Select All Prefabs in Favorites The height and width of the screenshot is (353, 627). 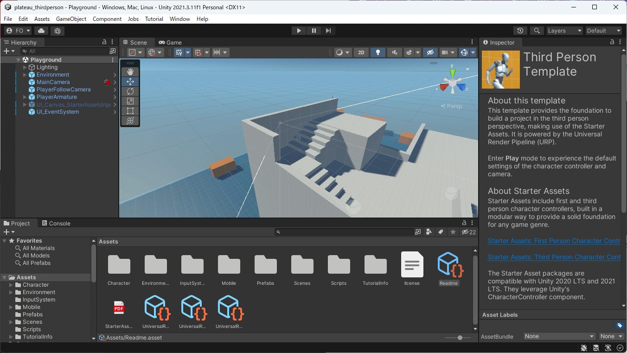(x=37, y=263)
